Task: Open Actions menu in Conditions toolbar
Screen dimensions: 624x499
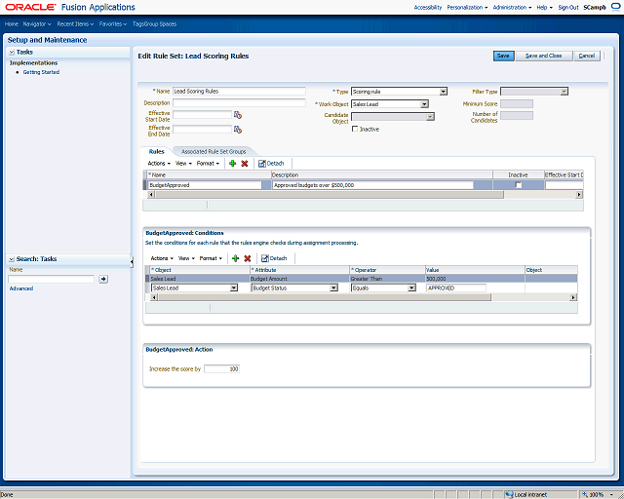Action: point(162,258)
